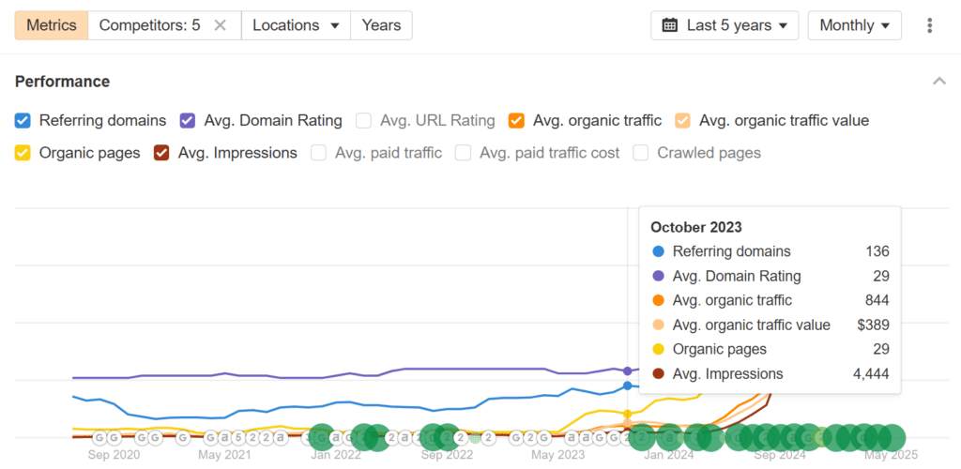The width and height of the screenshot is (961, 469).
Task: Click the purple Avg. Domain Rating data point
Action: pos(627,371)
